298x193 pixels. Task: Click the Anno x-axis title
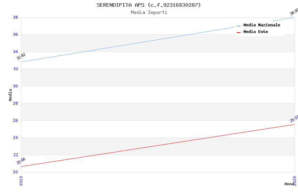coord(289,184)
